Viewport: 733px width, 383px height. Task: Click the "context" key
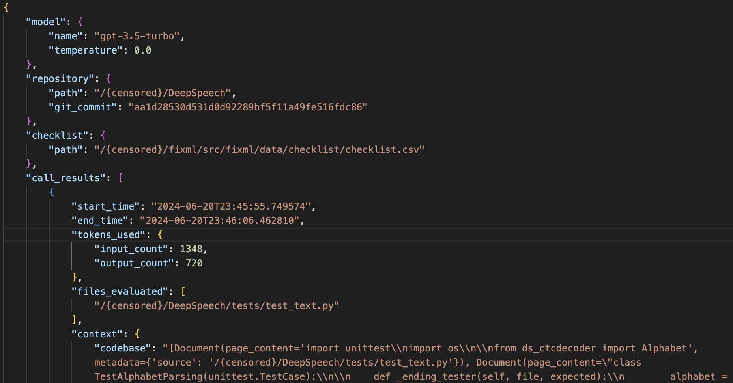[x=97, y=334]
